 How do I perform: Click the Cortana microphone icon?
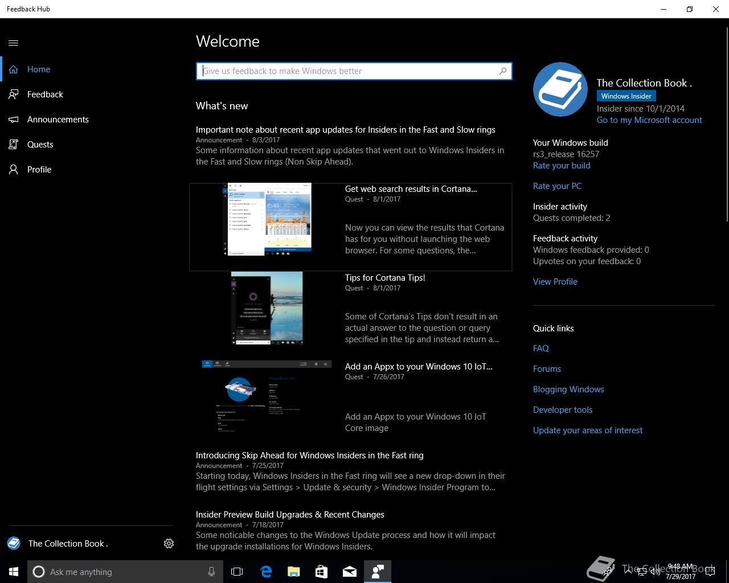[211, 572]
